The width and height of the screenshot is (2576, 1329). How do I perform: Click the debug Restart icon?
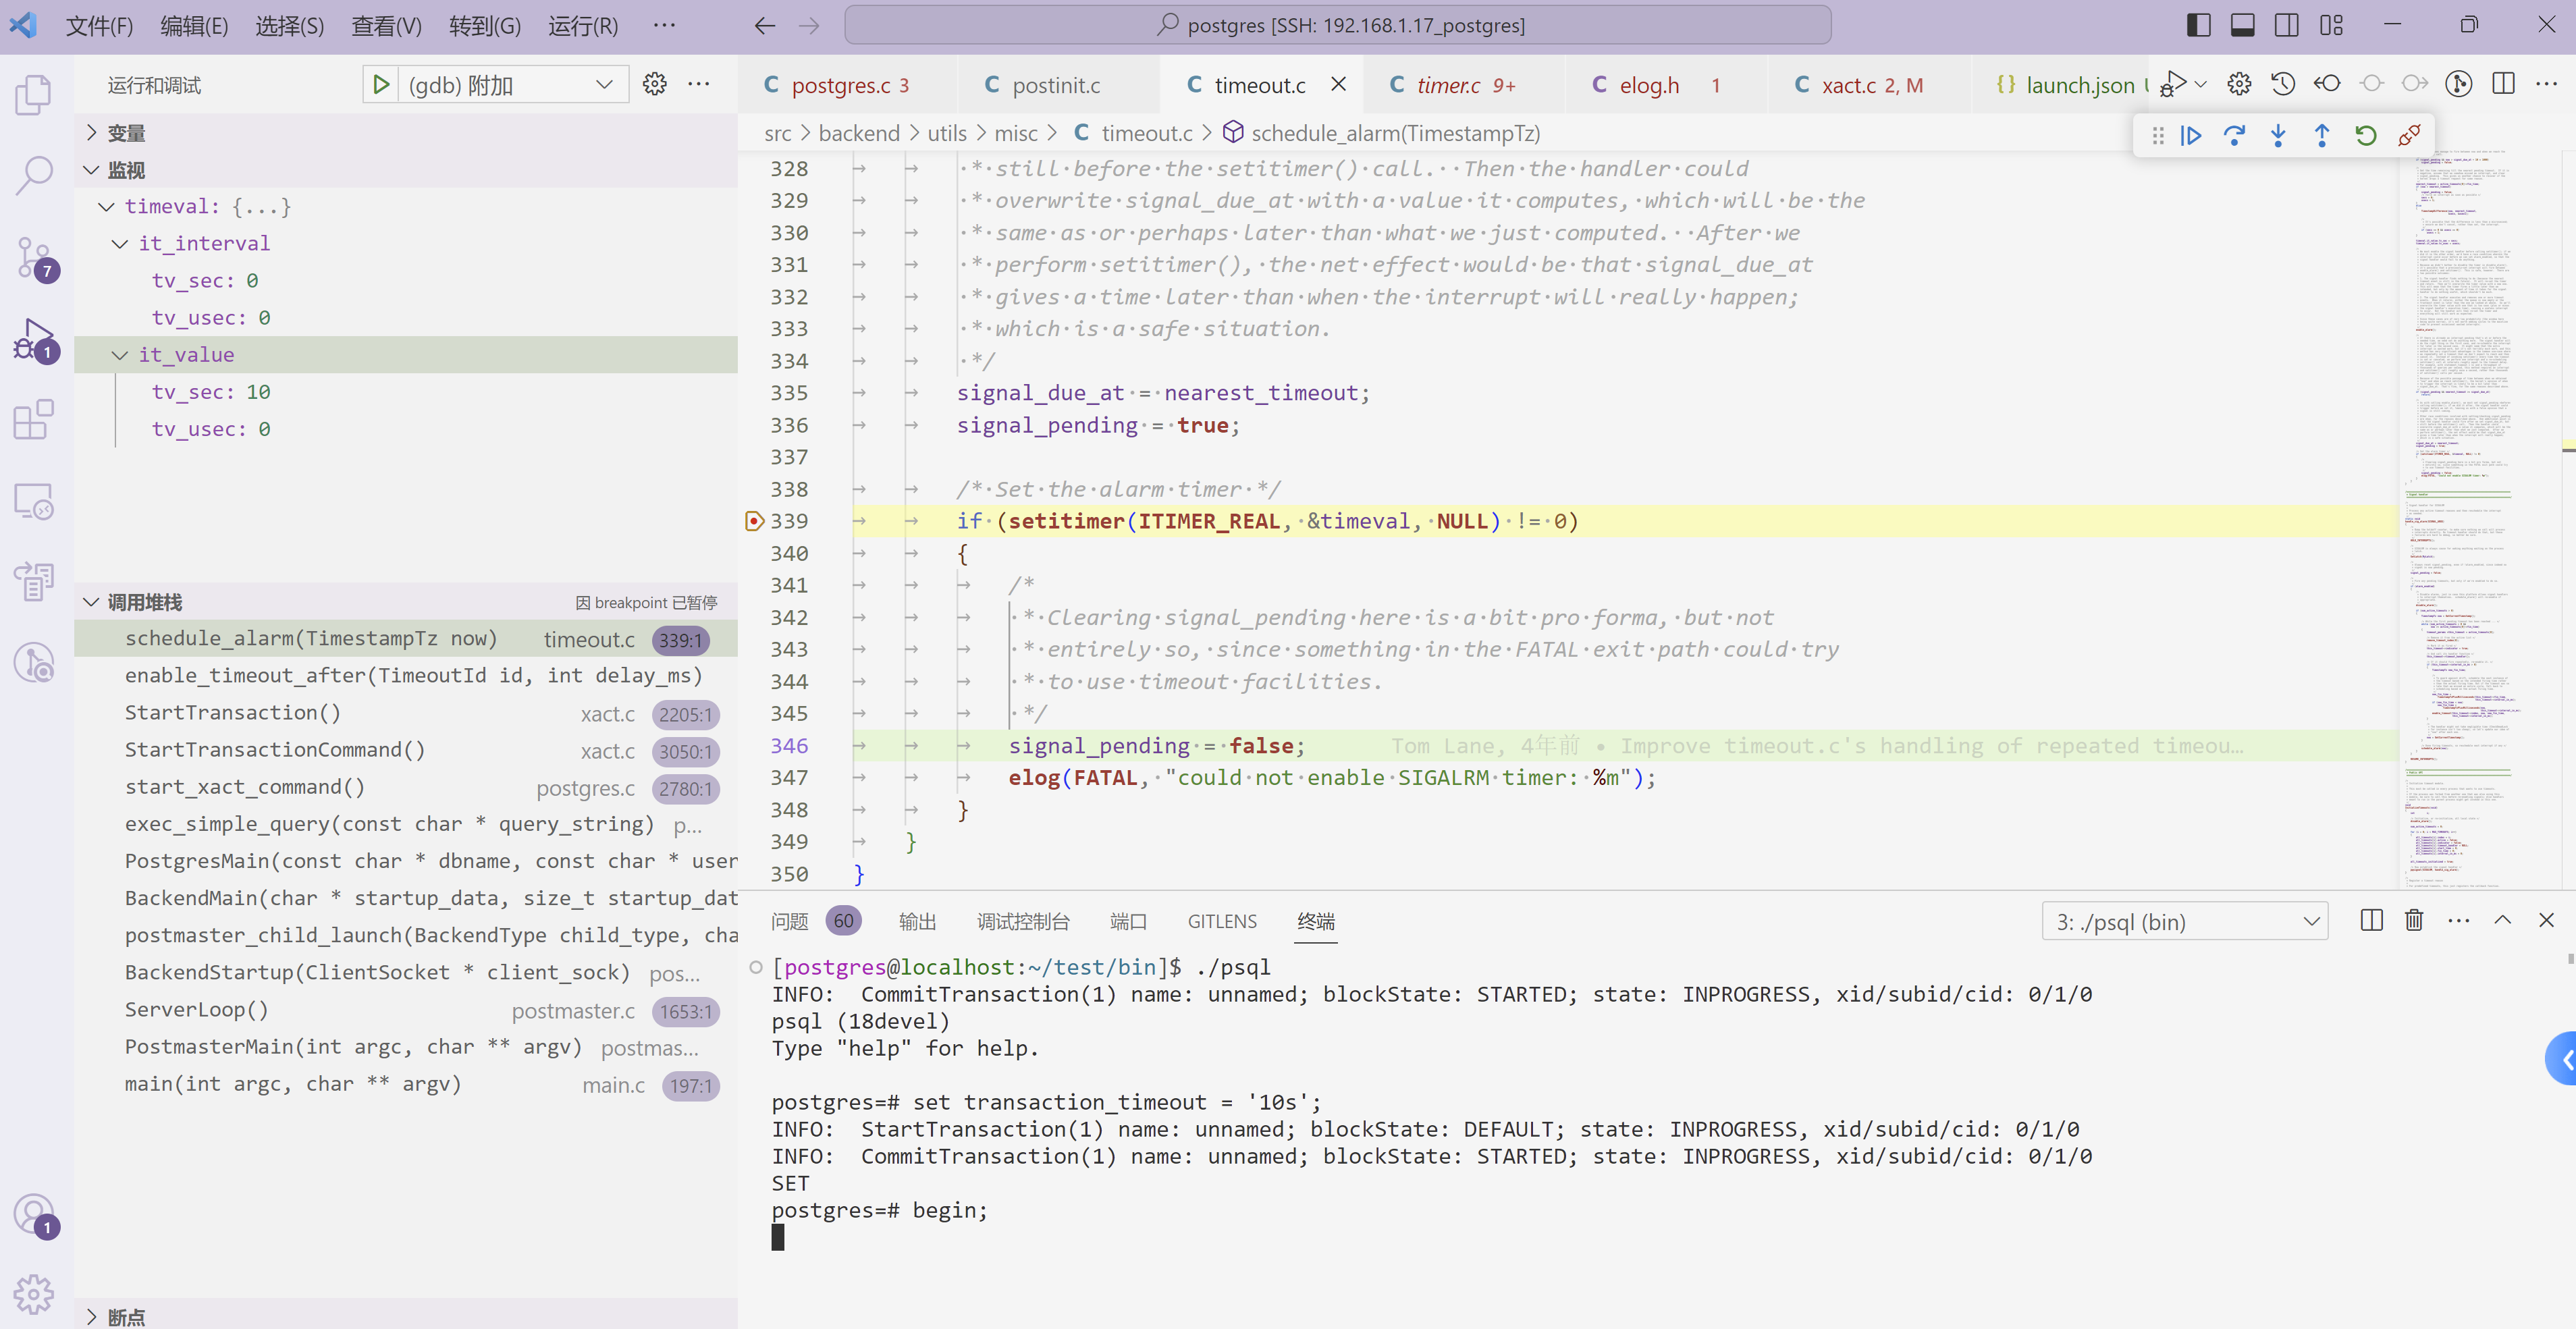coord(2365,136)
